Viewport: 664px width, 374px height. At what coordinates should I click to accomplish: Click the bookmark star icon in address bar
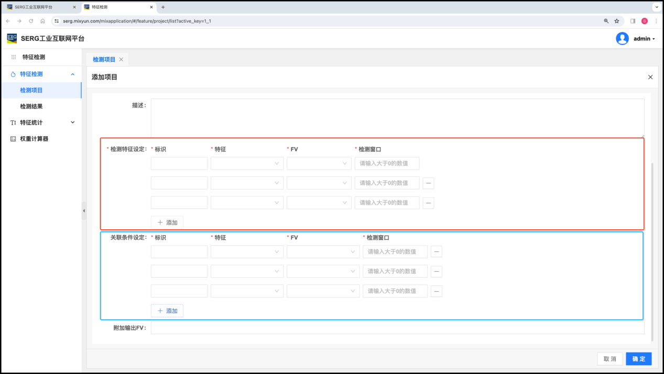coord(617,21)
